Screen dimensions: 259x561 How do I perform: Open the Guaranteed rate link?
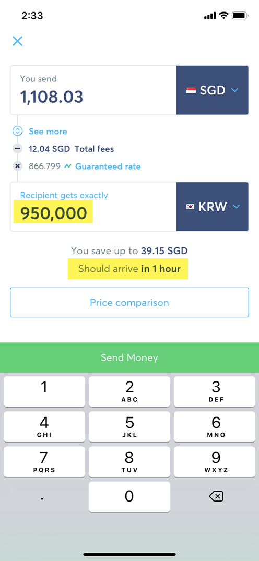pyautogui.click(x=108, y=166)
